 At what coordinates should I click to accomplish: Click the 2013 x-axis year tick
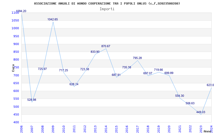(95, 129)
